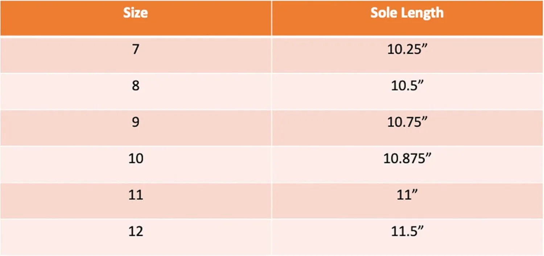Viewport: 544px width, 256px height.
Task: Click the 10.5" sole length value
Action: [408, 86]
